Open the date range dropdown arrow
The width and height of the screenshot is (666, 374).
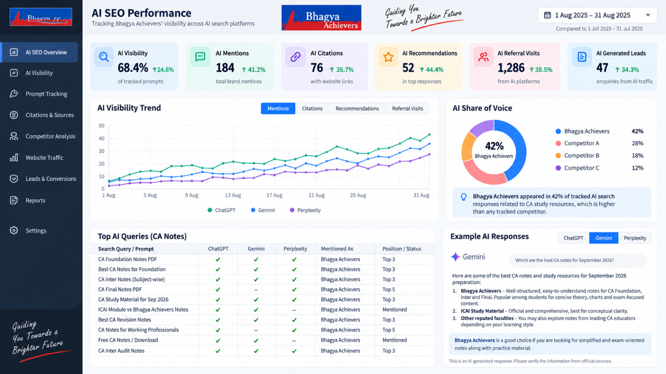click(x=648, y=15)
